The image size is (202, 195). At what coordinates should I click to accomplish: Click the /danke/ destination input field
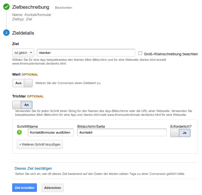click(x=86, y=53)
